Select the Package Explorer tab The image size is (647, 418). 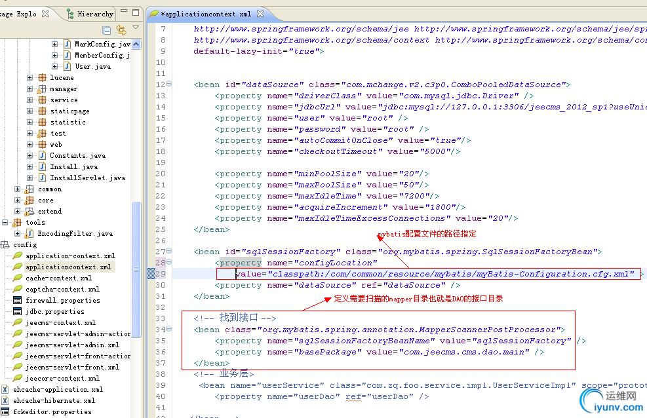tap(18, 14)
